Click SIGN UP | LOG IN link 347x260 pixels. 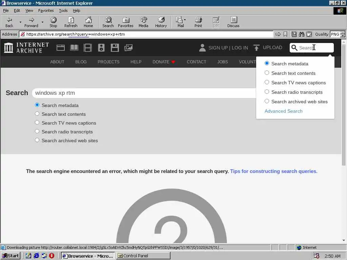pyautogui.click(x=228, y=48)
